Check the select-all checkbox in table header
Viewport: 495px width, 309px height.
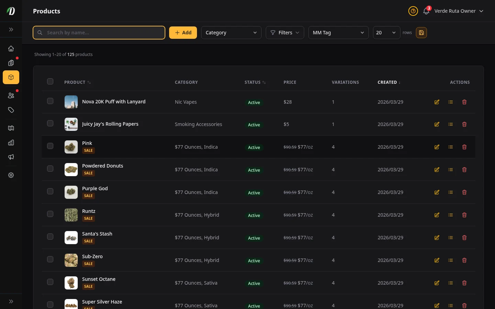click(x=50, y=82)
